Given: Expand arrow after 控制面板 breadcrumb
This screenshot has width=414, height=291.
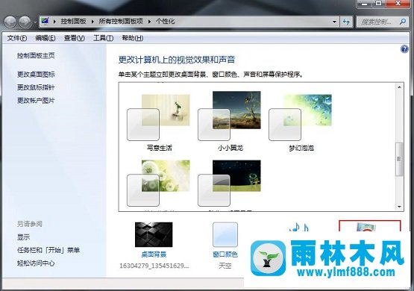Looking at the screenshot, I should pos(92,22).
